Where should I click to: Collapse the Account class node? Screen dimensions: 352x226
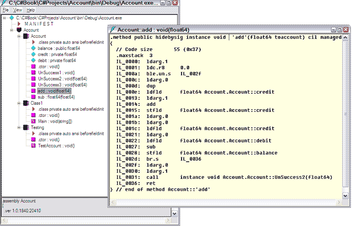[19, 36]
